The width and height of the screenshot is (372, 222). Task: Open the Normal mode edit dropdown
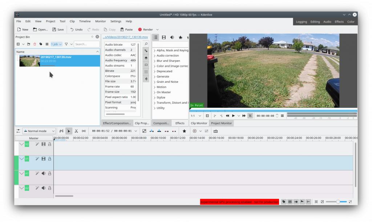point(39,131)
